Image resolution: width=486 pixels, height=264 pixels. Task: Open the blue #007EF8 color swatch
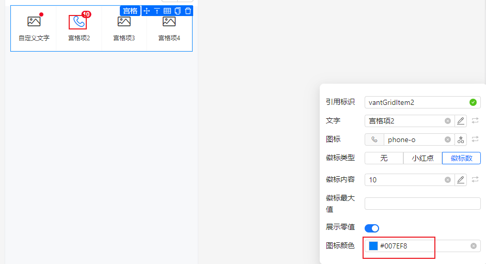click(373, 246)
